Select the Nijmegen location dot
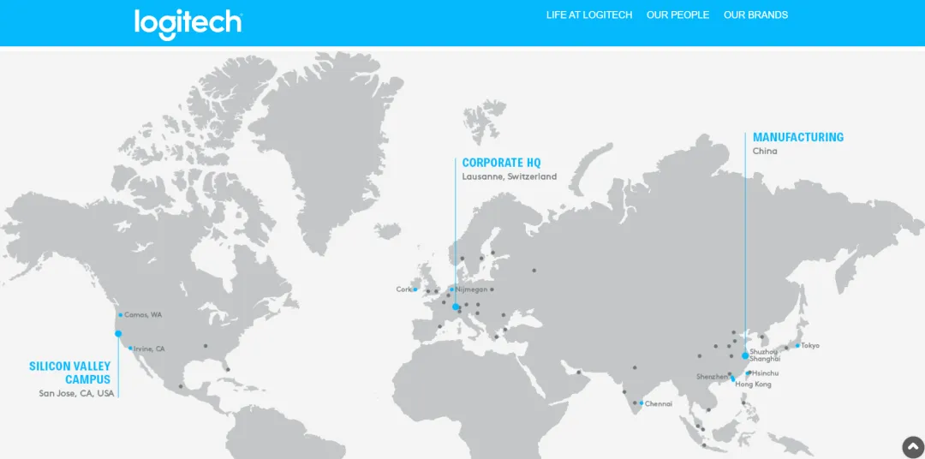This screenshot has width=925, height=459. (452, 289)
